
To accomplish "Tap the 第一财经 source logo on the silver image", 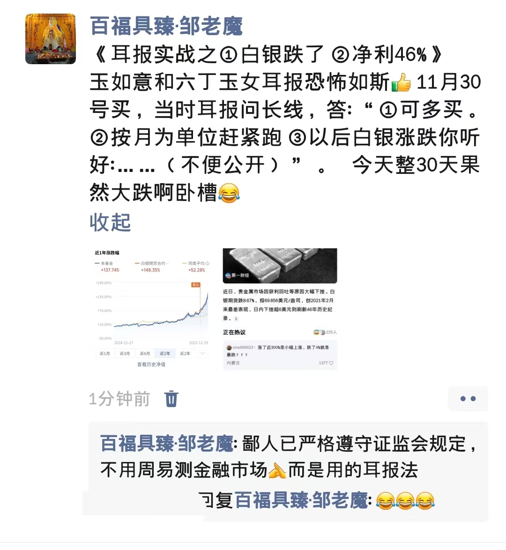I will click(228, 275).
